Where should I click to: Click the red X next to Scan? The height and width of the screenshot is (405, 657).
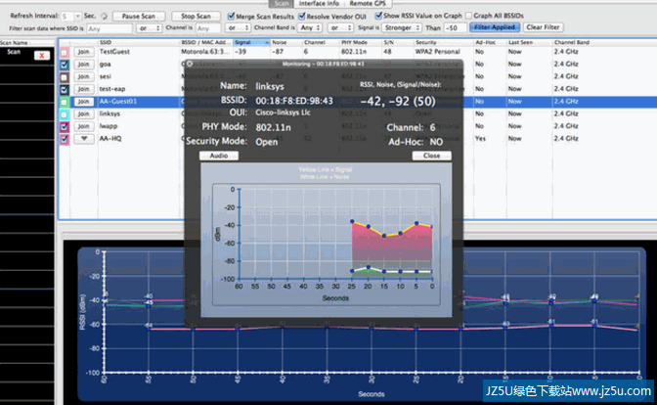(x=40, y=56)
